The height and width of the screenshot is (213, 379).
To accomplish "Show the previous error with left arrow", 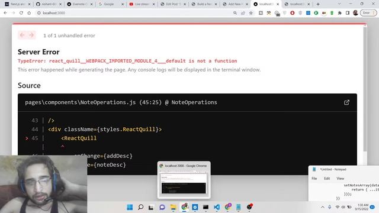I will pos(23,35).
